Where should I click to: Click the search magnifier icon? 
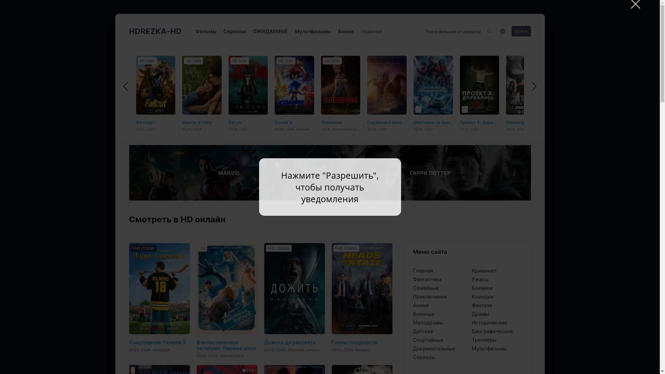(x=489, y=31)
